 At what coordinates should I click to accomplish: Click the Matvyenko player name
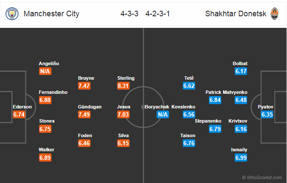(235, 92)
